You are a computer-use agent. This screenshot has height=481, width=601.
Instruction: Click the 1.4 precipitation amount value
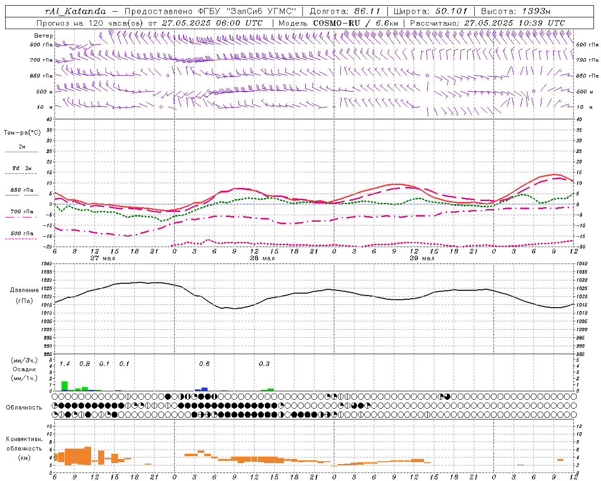click(65, 364)
